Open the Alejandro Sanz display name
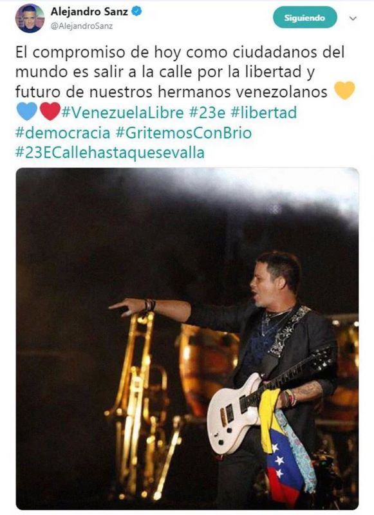The width and height of the screenshot is (374, 515). pos(89,12)
